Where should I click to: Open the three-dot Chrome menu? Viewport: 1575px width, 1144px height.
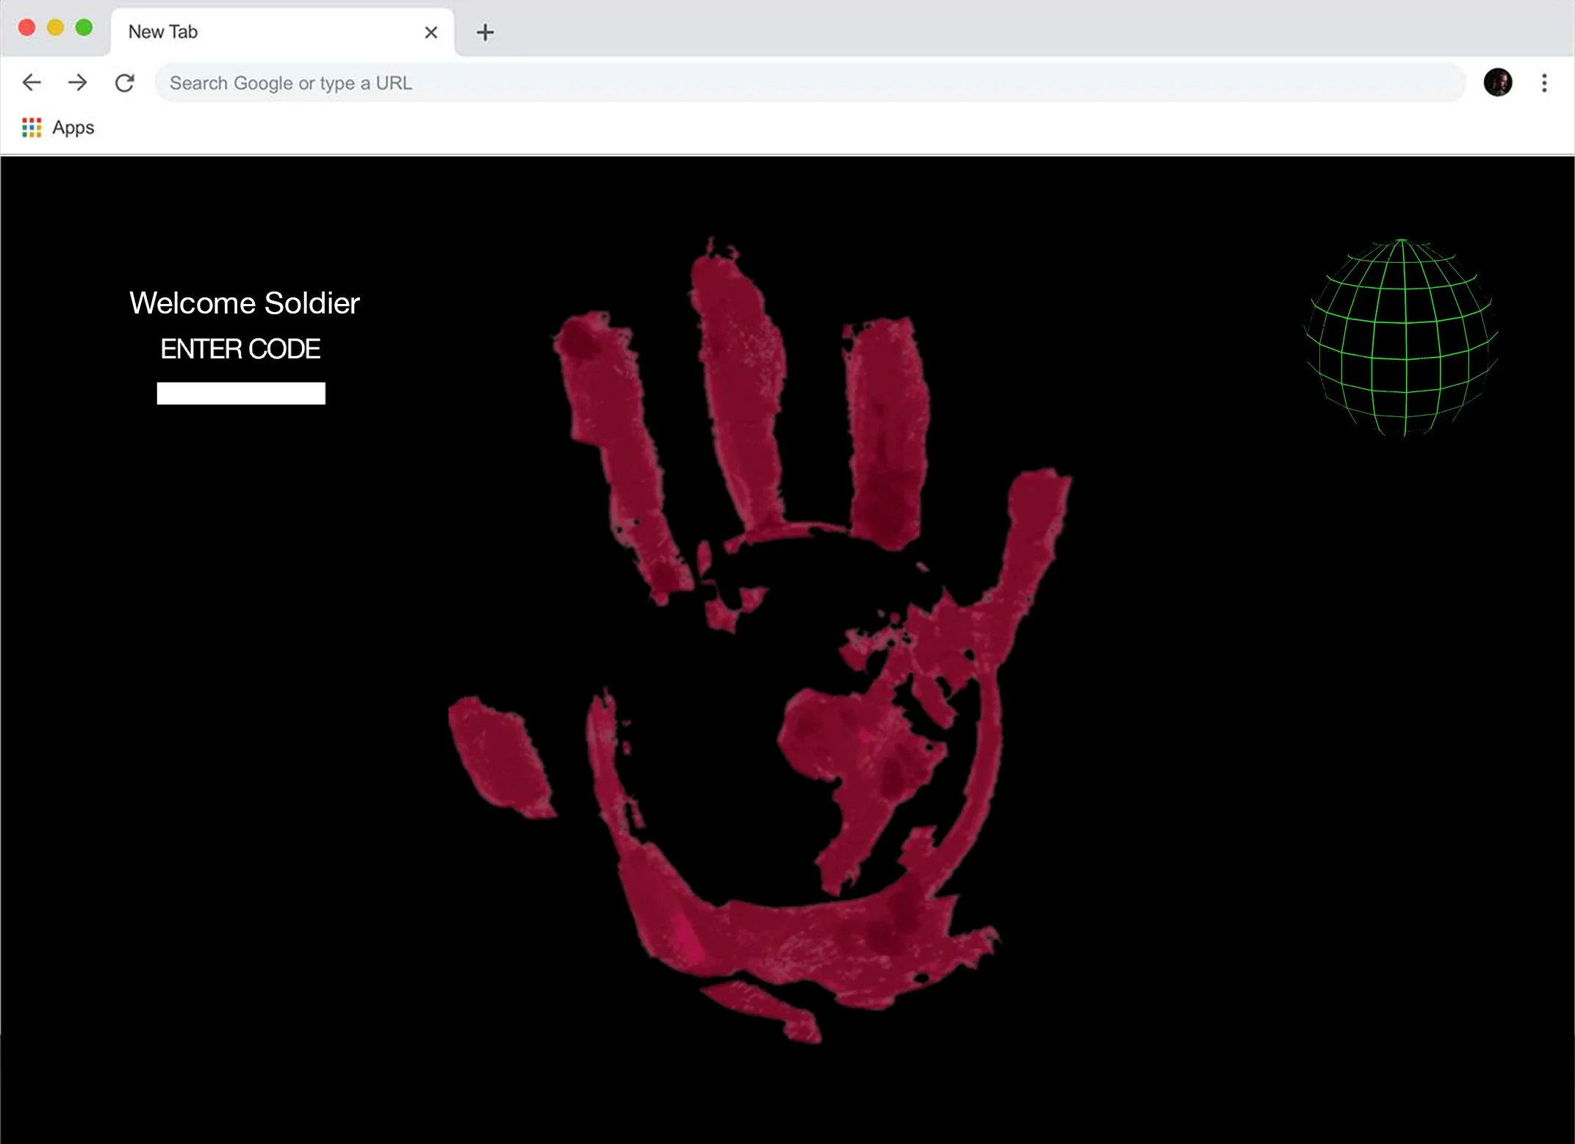tap(1544, 82)
